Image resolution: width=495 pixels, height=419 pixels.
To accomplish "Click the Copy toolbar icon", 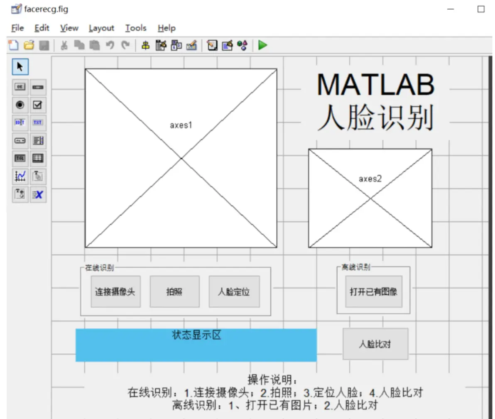I will click(79, 45).
